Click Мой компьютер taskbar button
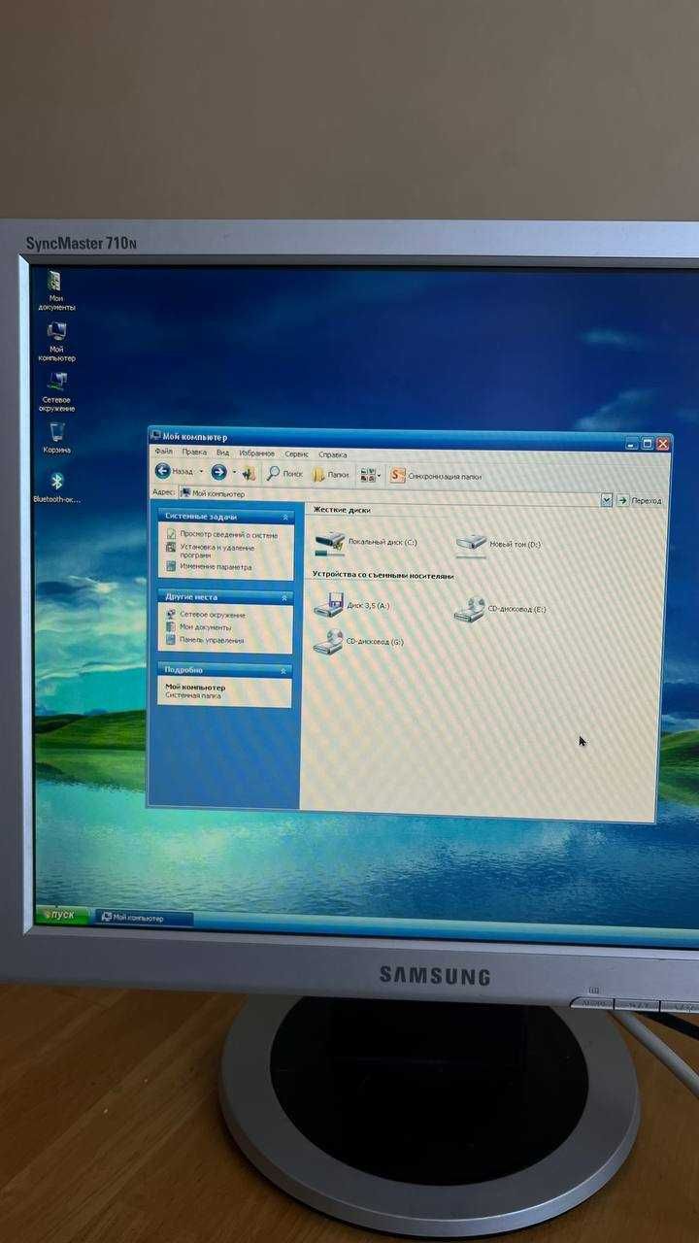This screenshot has width=699, height=1243. coord(144,918)
